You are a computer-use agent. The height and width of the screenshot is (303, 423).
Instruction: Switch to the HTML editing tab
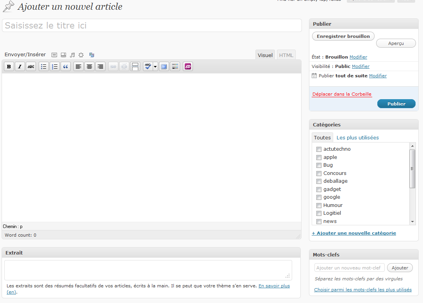[x=286, y=55]
